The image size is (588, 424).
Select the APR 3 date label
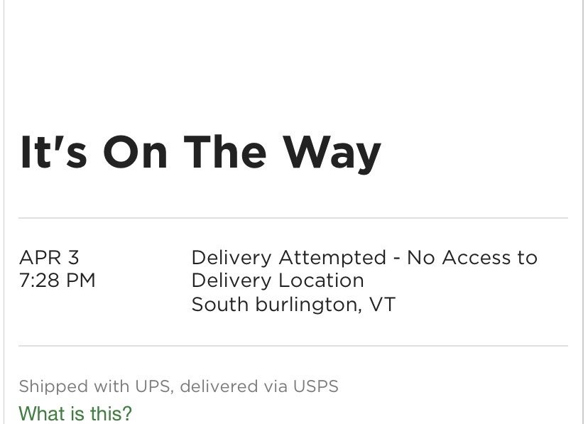click(48, 257)
